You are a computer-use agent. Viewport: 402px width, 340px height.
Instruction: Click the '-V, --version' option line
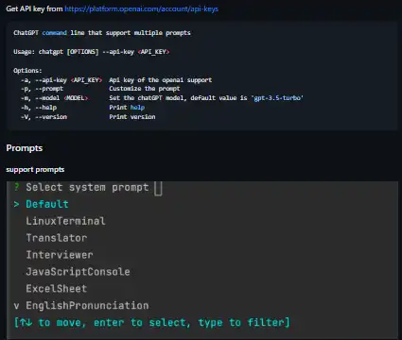click(x=88, y=117)
